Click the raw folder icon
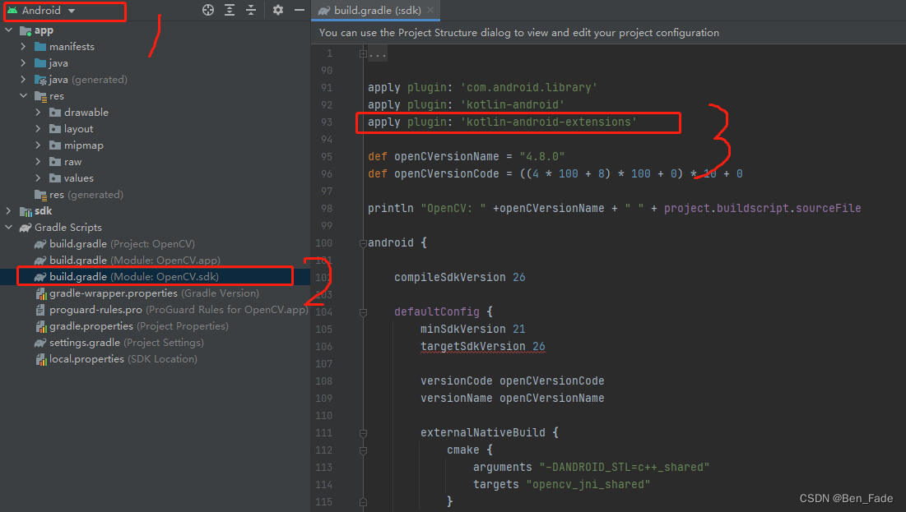Screen dimensions: 906x512 (x=55, y=162)
